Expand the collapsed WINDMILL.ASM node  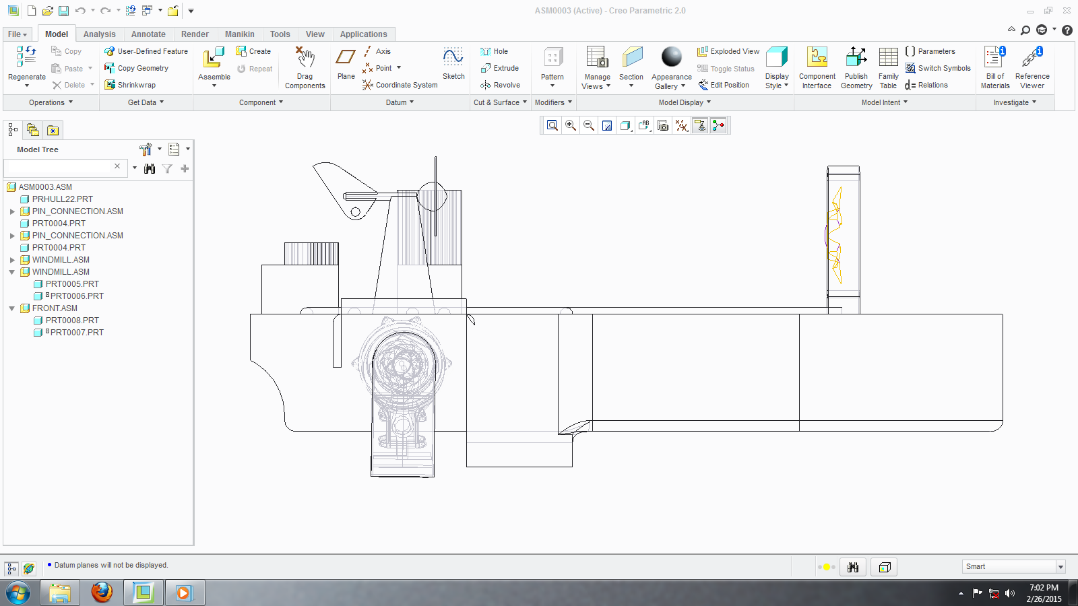point(12,260)
